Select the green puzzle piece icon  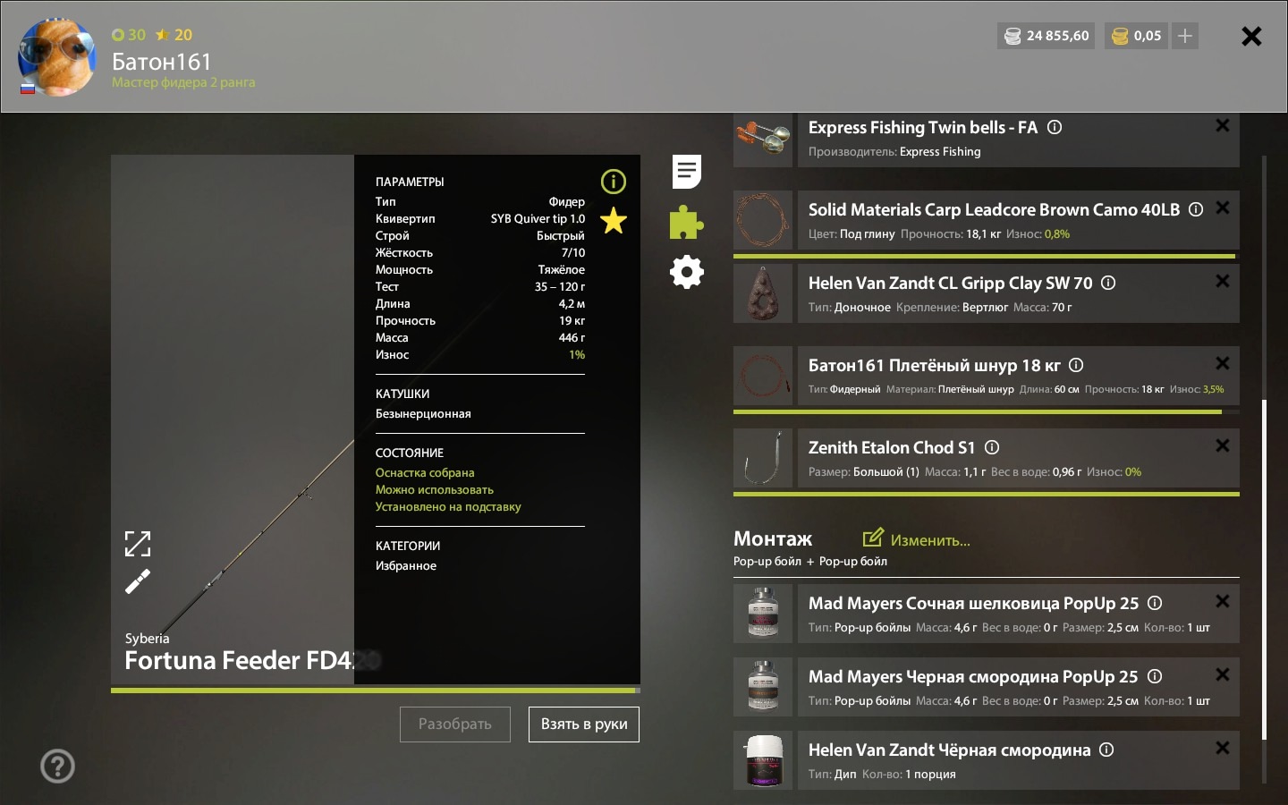click(x=687, y=222)
